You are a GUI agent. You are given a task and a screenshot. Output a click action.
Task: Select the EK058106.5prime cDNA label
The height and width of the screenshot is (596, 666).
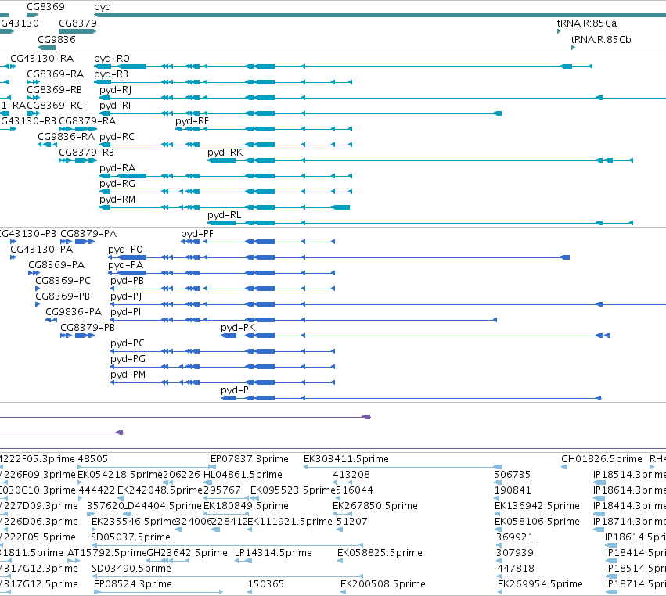pyautogui.click(x=537, y=521)
